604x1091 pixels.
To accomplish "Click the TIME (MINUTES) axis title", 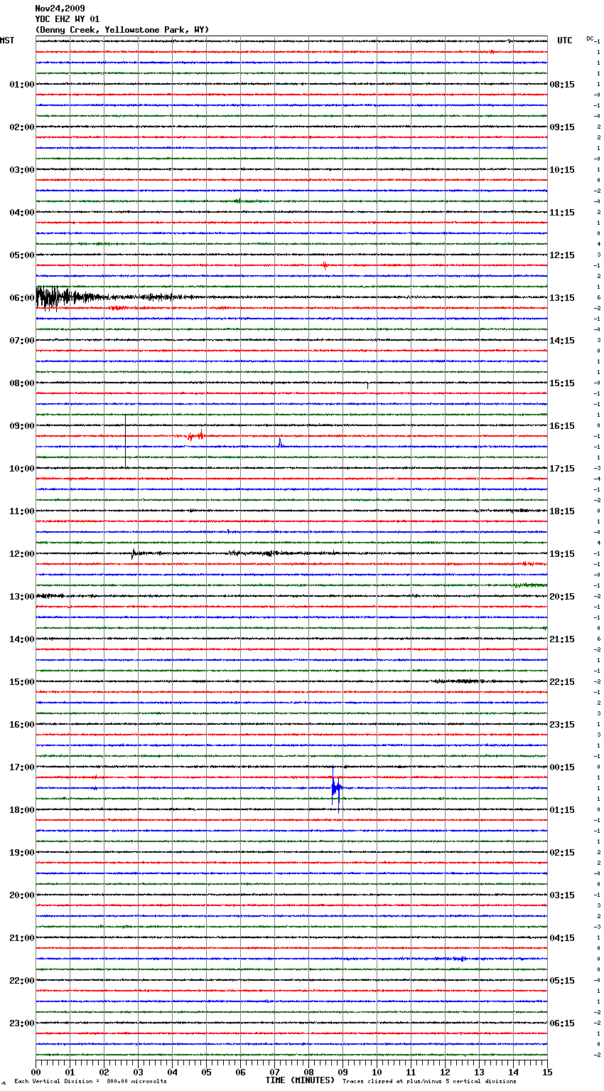I will pyautogui.click(x=300, y=1080).
